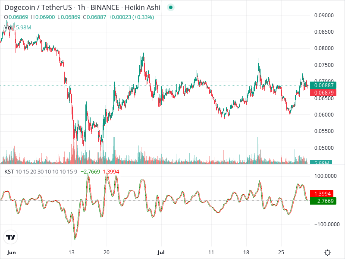This screenshot has width=345, height=259.
Task: Click the 25 date on time axis
Action: click(281, 253)
